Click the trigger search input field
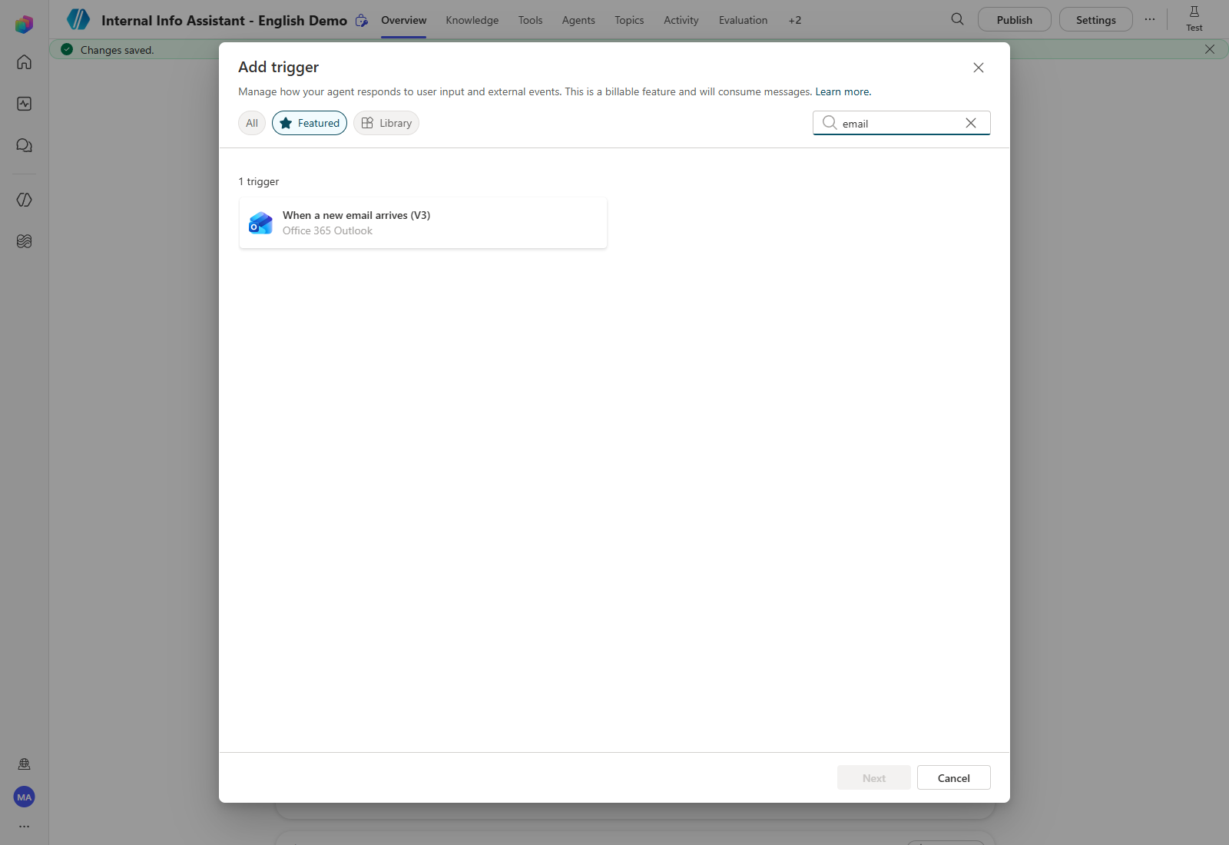The width and height of the screenshot is (1229, 845). tap(901, 123)
